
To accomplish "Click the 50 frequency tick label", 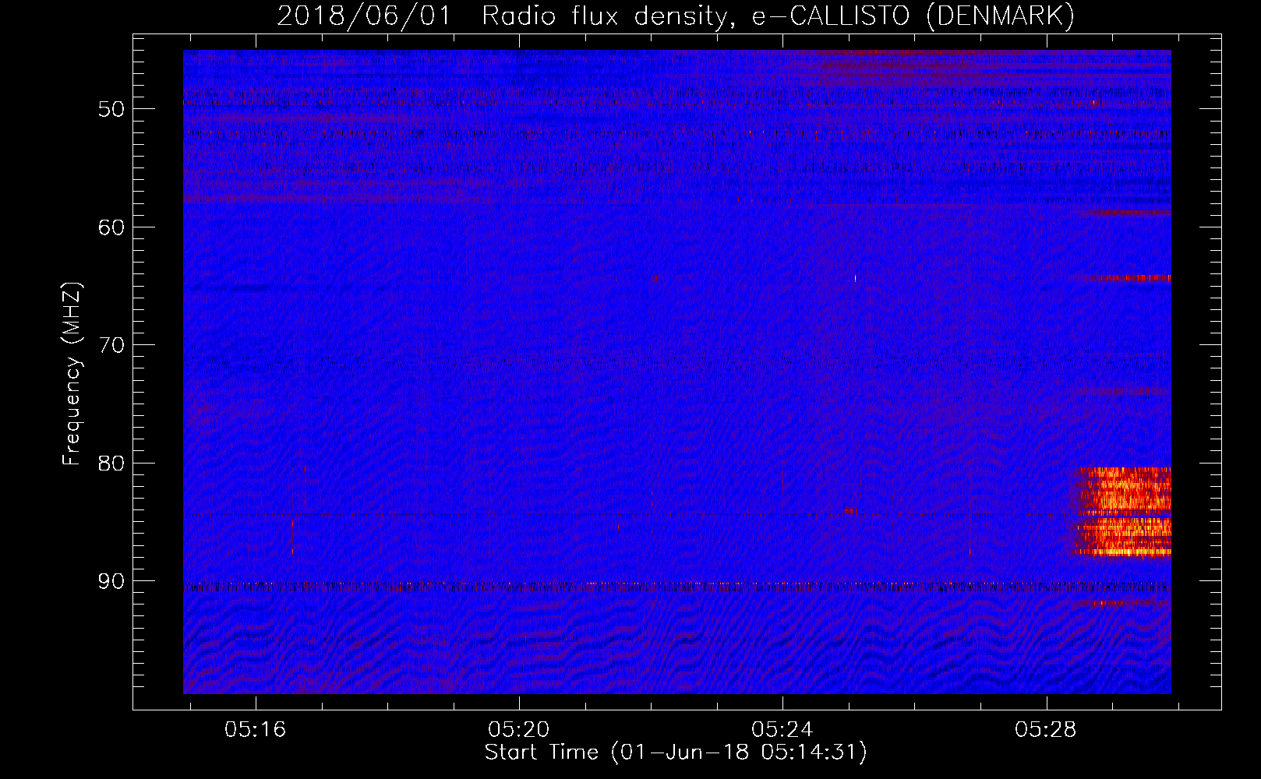I will pyautogui.click(x=111, y=109).
